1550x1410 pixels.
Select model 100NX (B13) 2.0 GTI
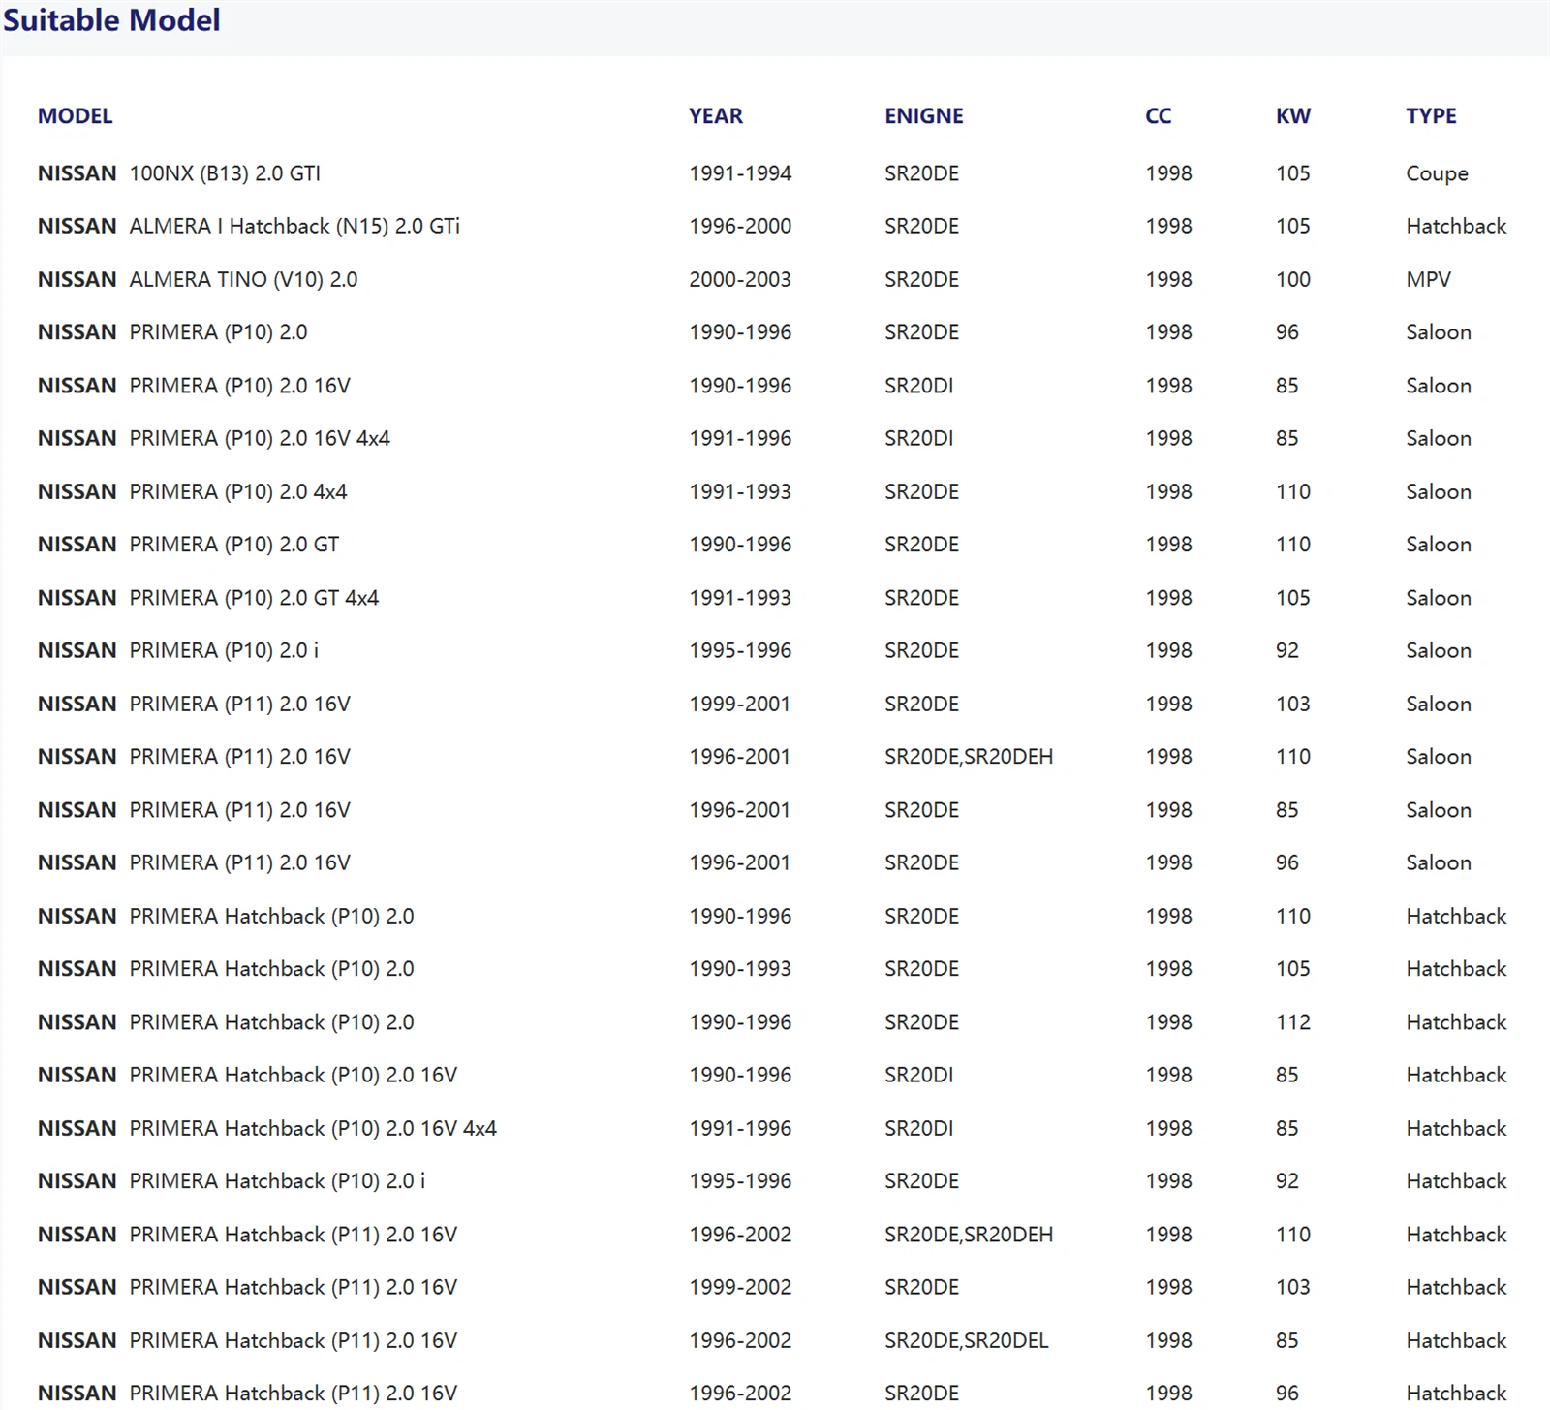(x=225, y=173)
